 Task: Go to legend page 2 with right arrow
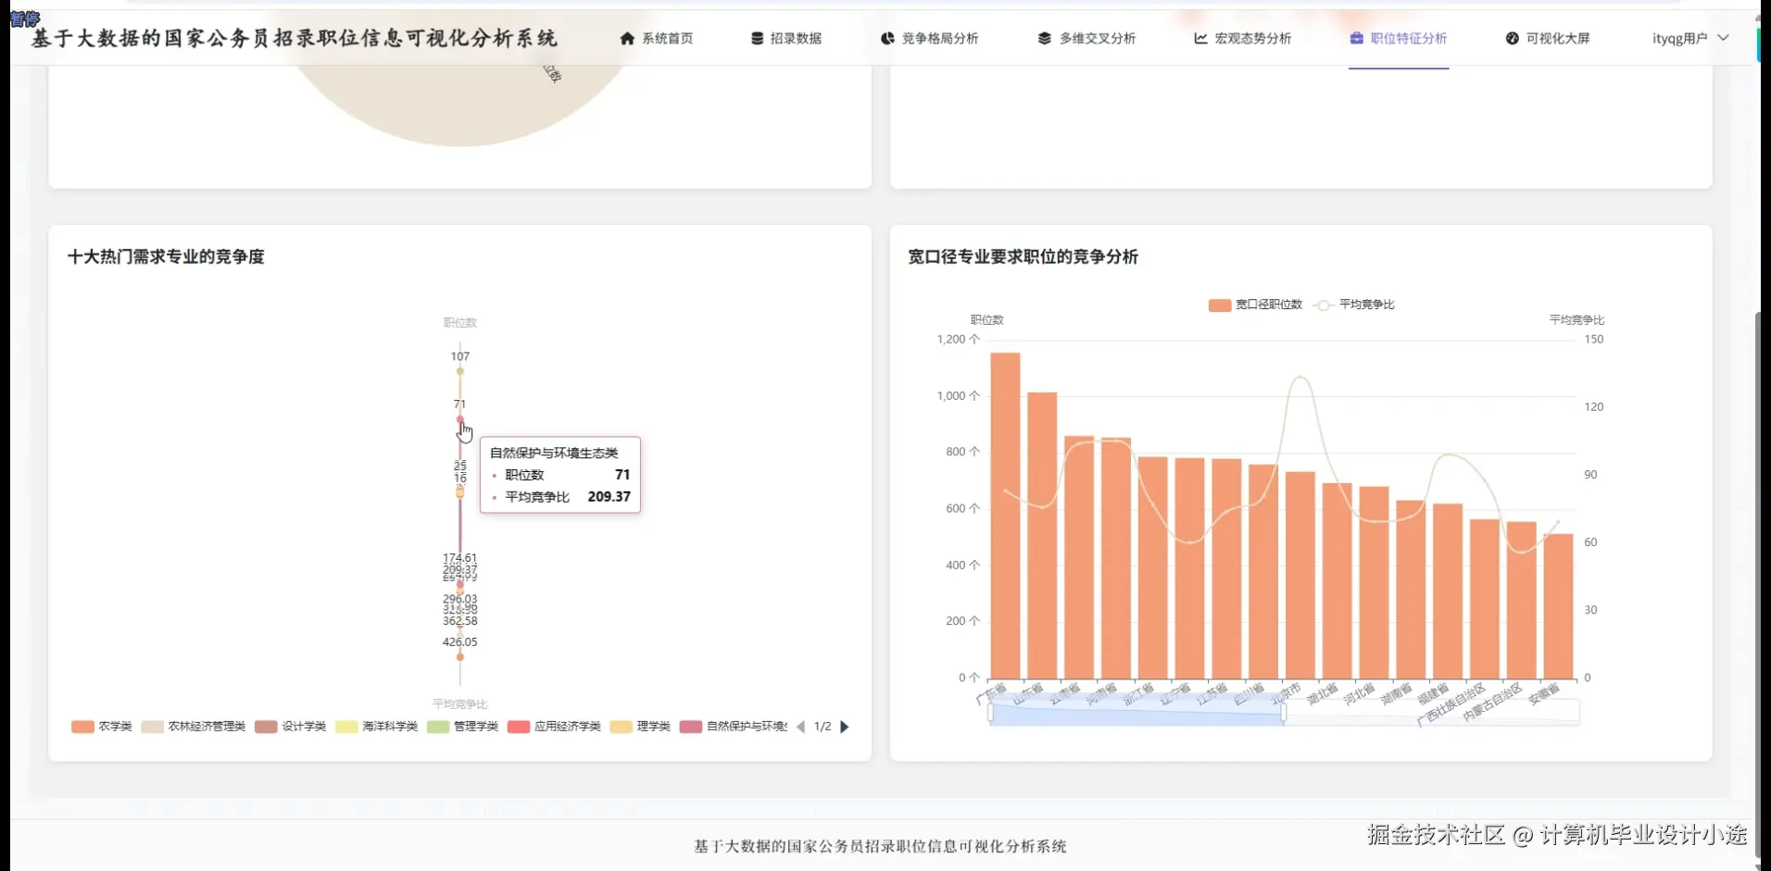click(x=844, y=727)
